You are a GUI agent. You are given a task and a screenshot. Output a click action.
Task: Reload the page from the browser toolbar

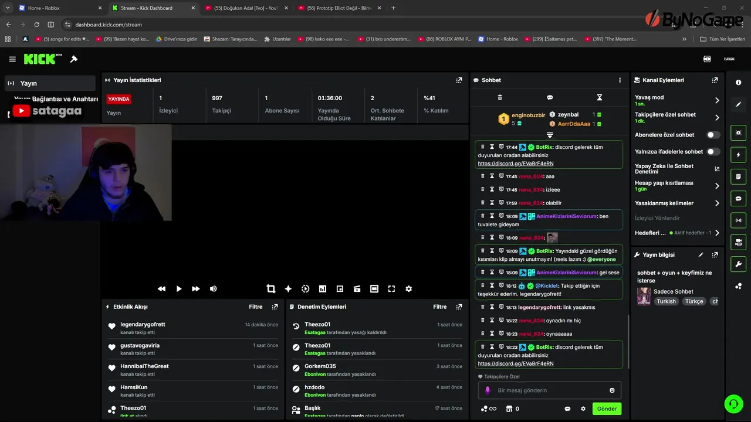(x=36, y=25)
